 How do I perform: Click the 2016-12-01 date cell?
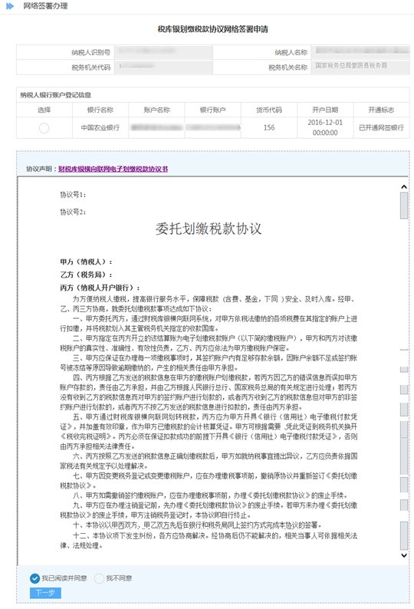(325, 128)
